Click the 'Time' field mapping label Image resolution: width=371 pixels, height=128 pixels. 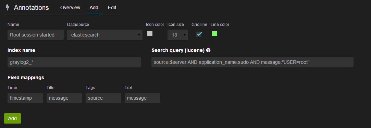(x=12, y=88)
